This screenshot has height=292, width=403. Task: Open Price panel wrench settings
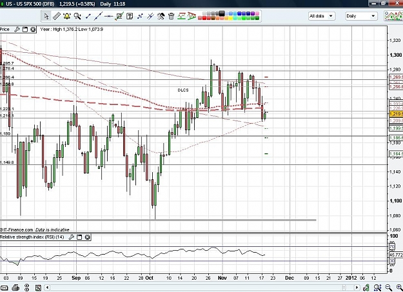[17, 30]
